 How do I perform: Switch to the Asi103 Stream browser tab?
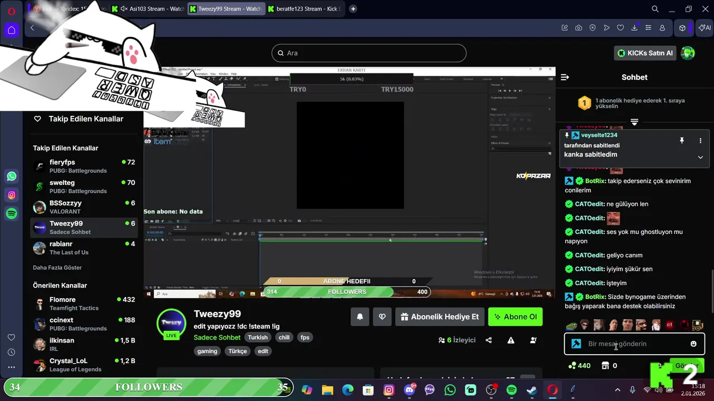(147, 9)
